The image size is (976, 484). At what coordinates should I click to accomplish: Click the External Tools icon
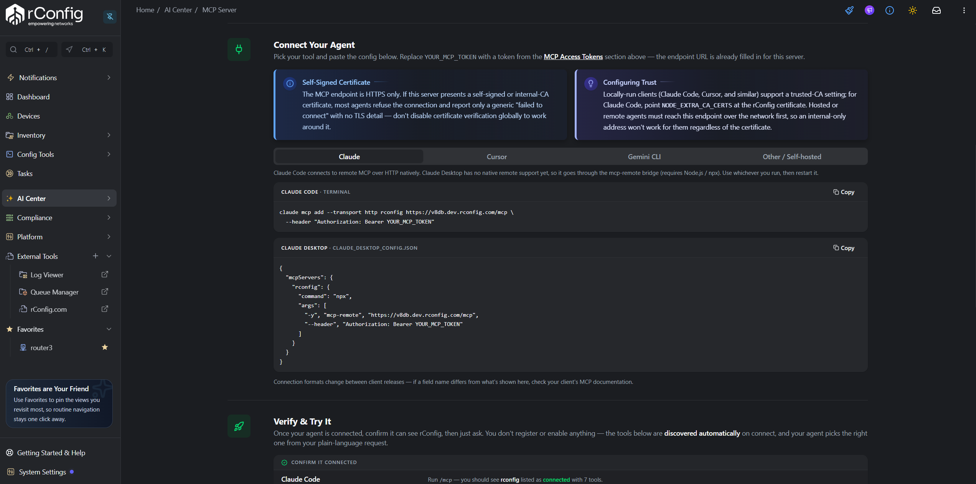10,256
